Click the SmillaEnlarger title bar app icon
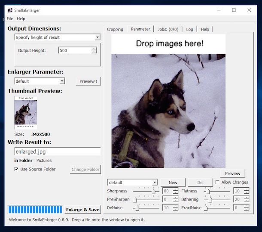The image size is (262, 232). (x=9, y=10)
